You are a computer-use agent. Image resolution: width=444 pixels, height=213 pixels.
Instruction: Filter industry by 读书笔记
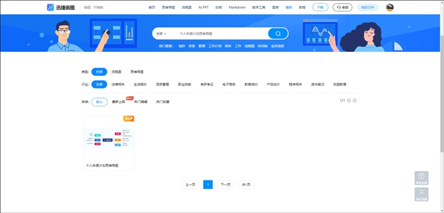point(318,84)
